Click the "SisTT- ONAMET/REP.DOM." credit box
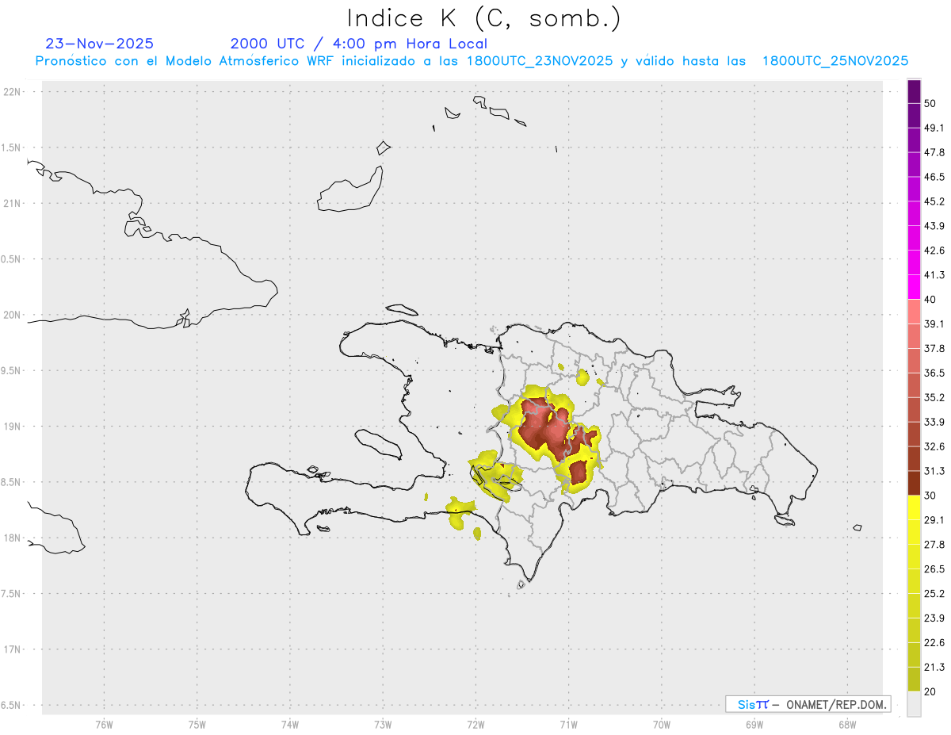951x735 pixels. 808,704
